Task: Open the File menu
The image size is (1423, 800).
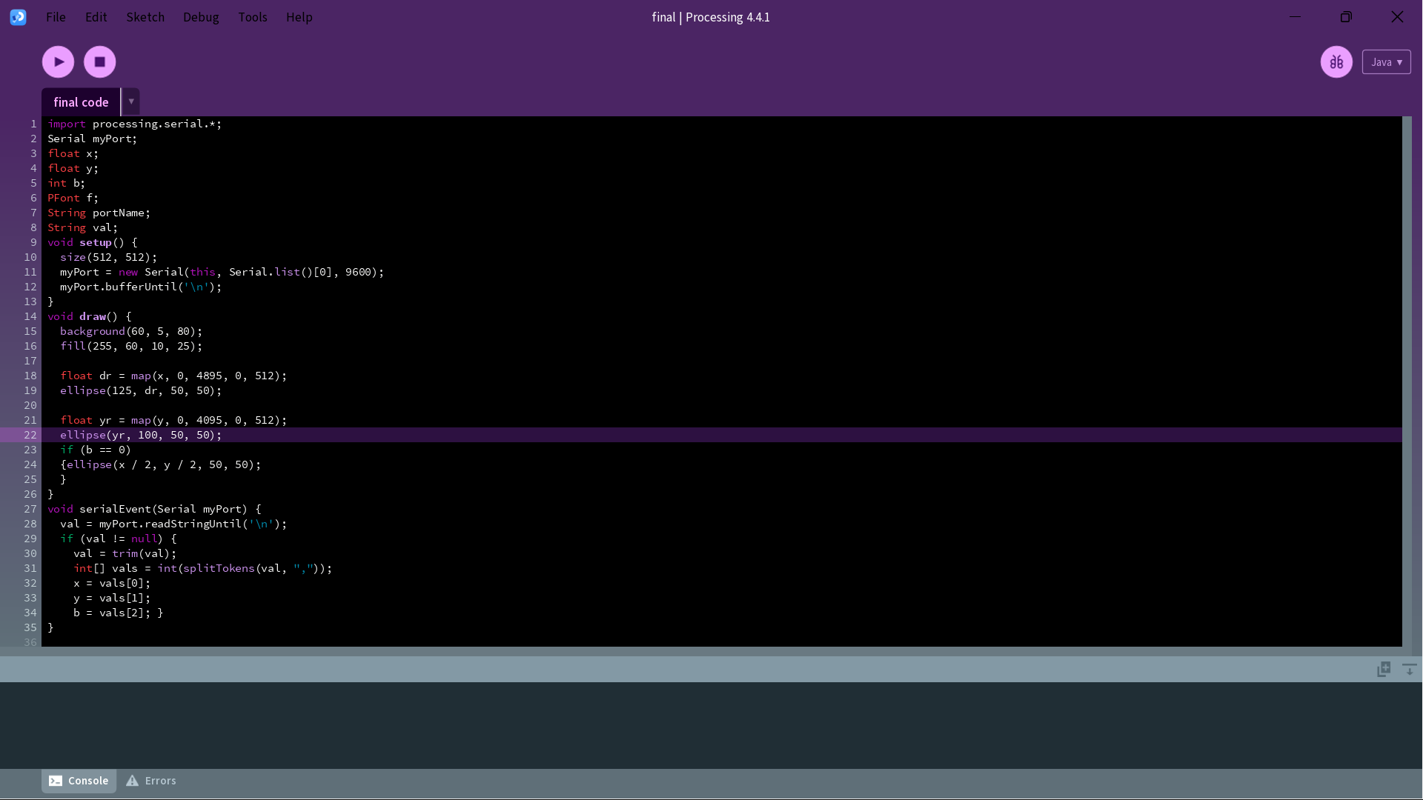Action: 56,17
